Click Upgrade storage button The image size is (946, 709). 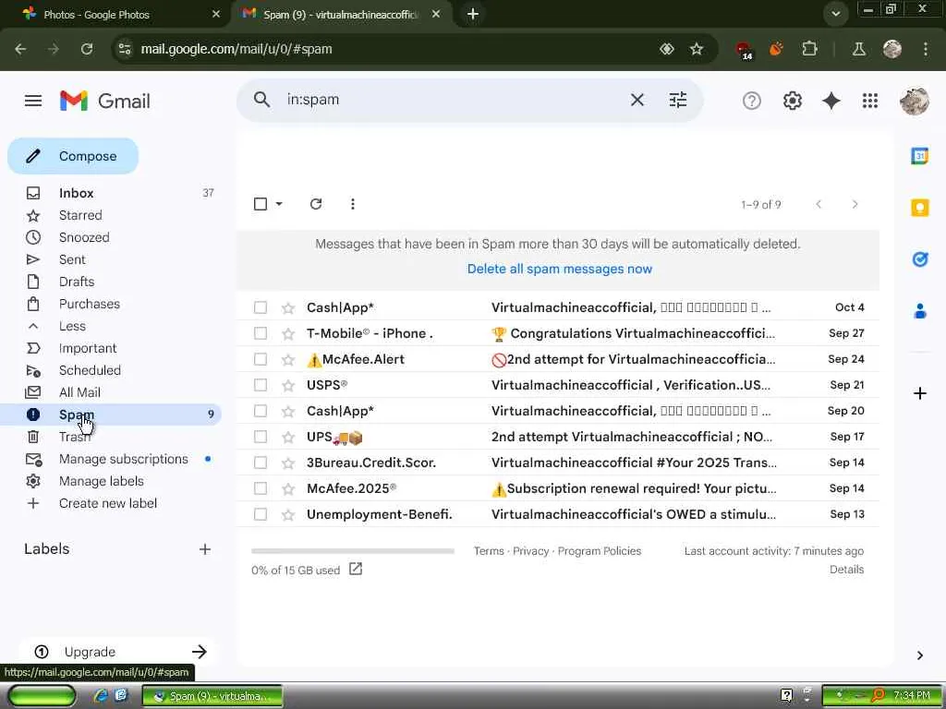(x=118, y=652)
